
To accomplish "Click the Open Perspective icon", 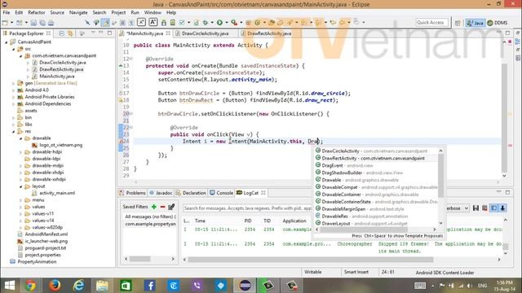I will [458, 23].
